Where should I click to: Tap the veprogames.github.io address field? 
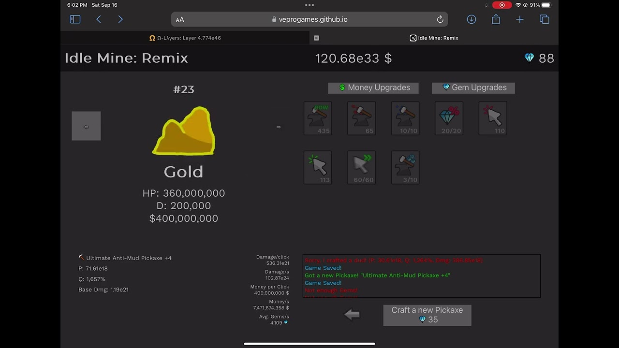pyautogui.click(x=309, y=19)
